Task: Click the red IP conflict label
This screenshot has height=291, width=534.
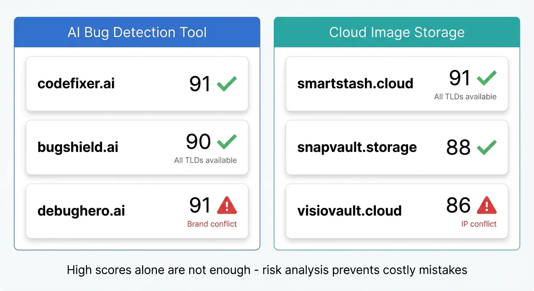Action: pyautogui.click(x=479, y=224)
